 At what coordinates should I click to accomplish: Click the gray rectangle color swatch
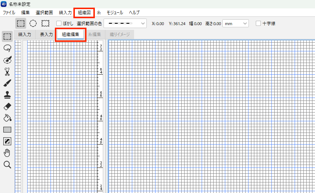[7, 130]
